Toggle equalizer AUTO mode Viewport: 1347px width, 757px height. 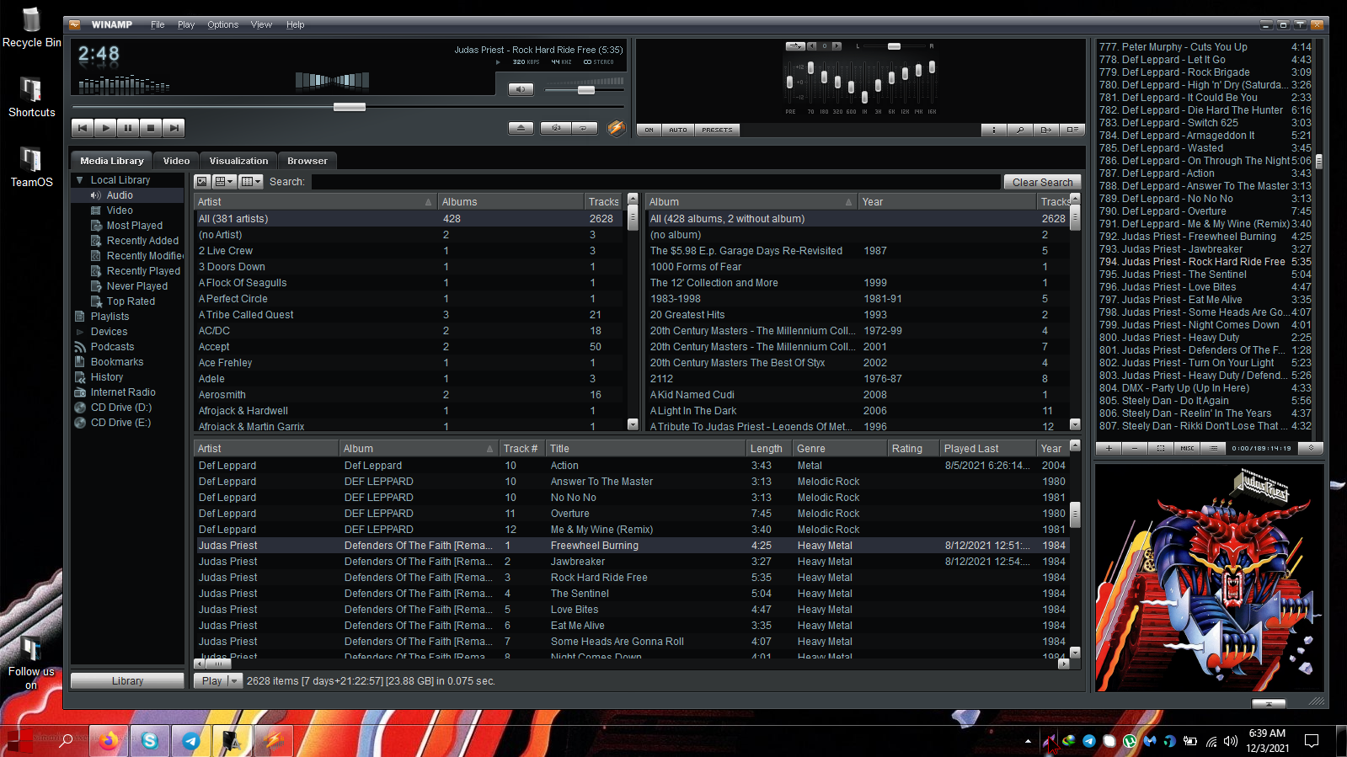[678, 130]
